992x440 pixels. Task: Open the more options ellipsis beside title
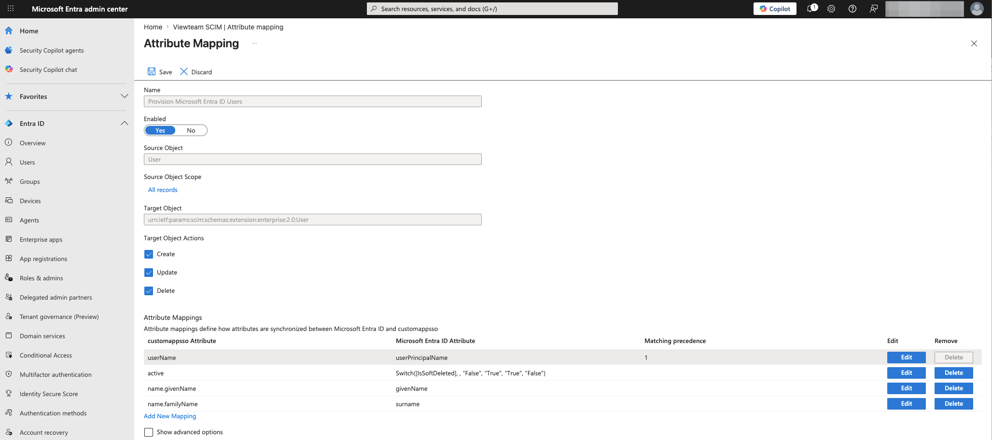pos(254,43)
